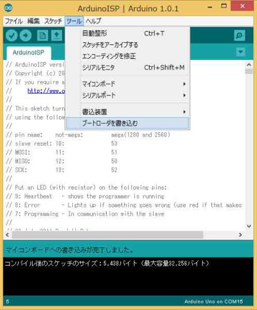Image resolution: width=257 pixels, height=310 pixels.
Task: Click the 'slave reset:' comment line
Action: [x=62, y=143]
